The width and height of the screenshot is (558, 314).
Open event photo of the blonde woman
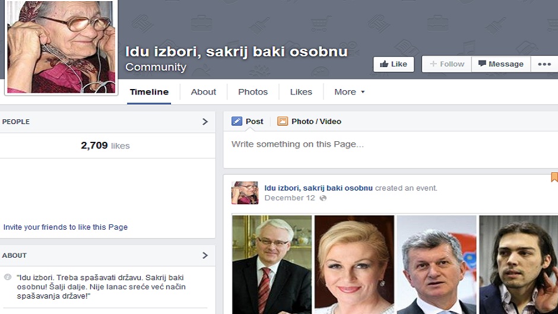354,265
